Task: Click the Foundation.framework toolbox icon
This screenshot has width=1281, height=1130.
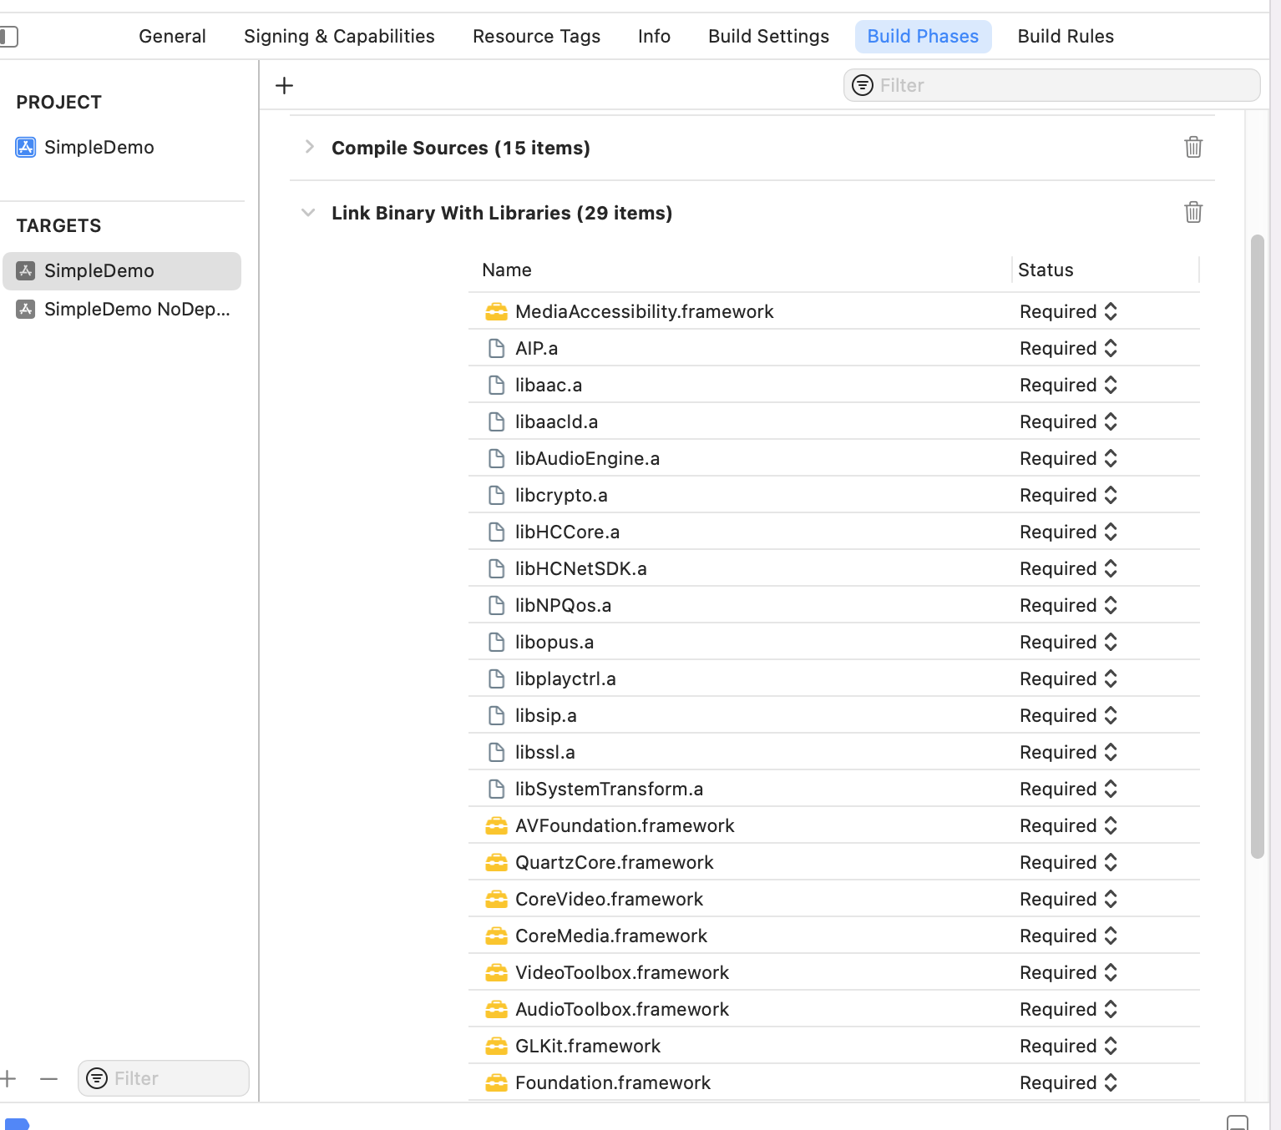Action: [x=496, y=1082]
